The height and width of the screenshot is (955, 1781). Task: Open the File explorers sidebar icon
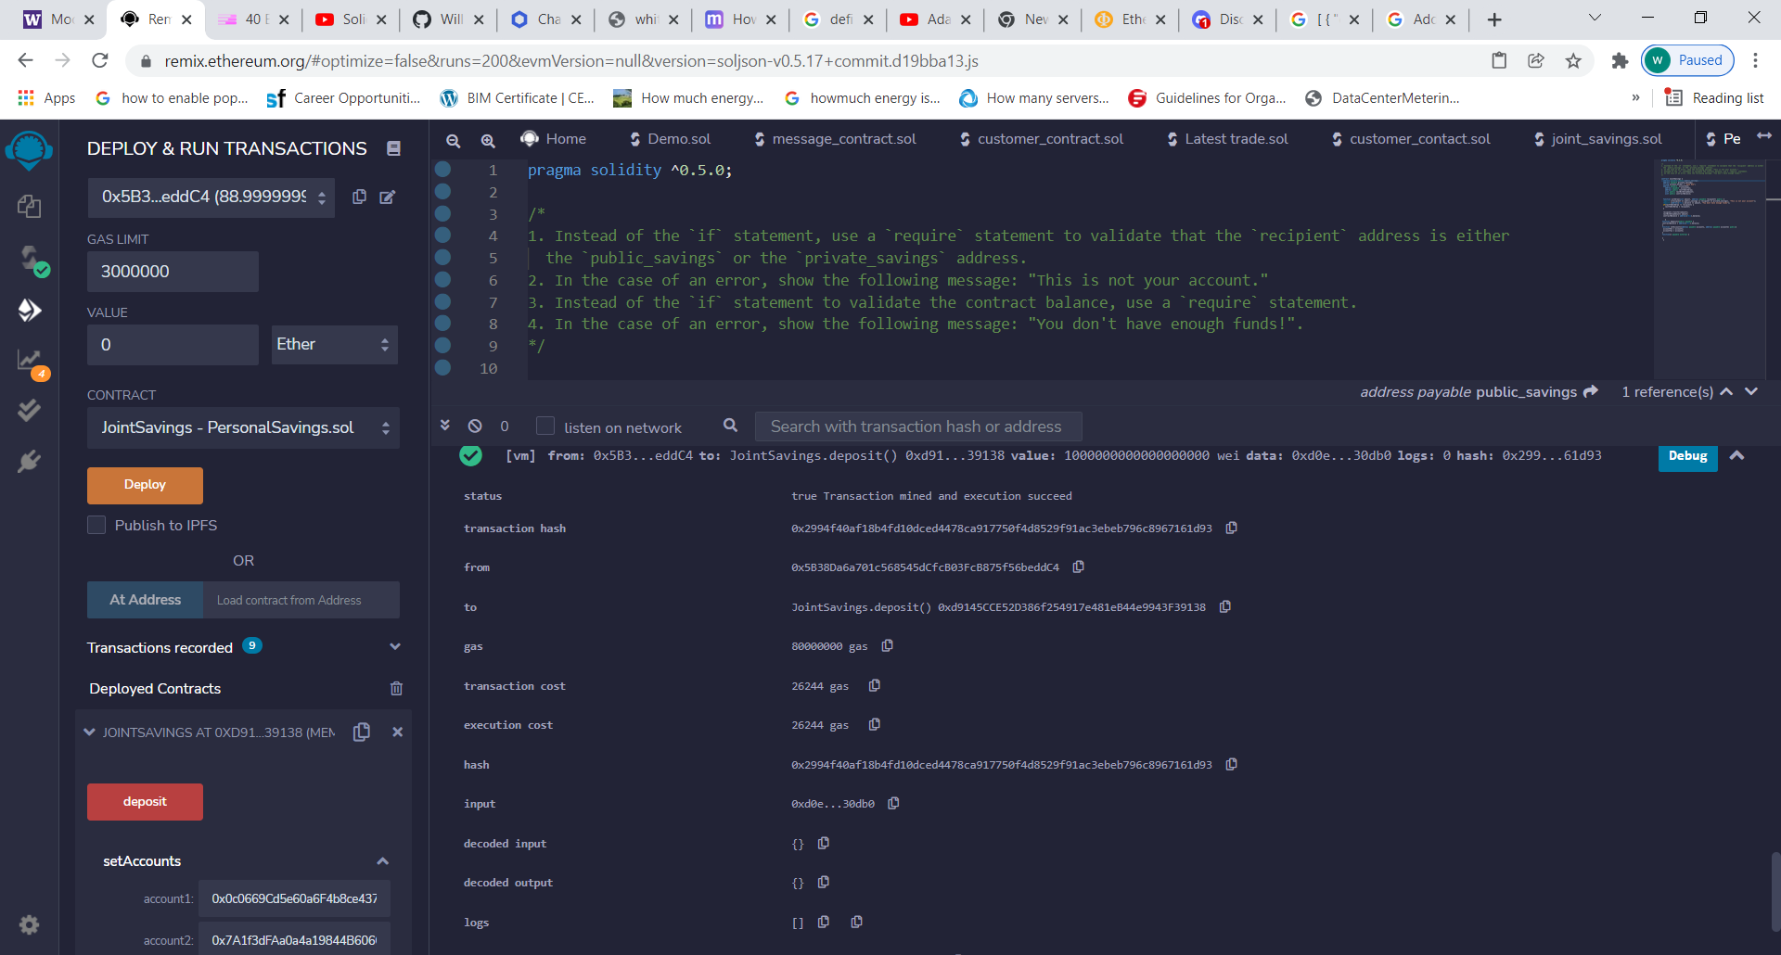coord(29,206)
